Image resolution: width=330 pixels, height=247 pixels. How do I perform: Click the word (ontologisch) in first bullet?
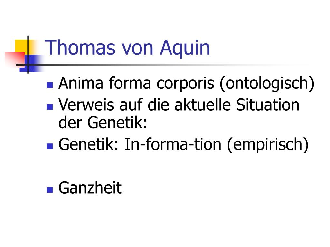(x=267, y=84)
